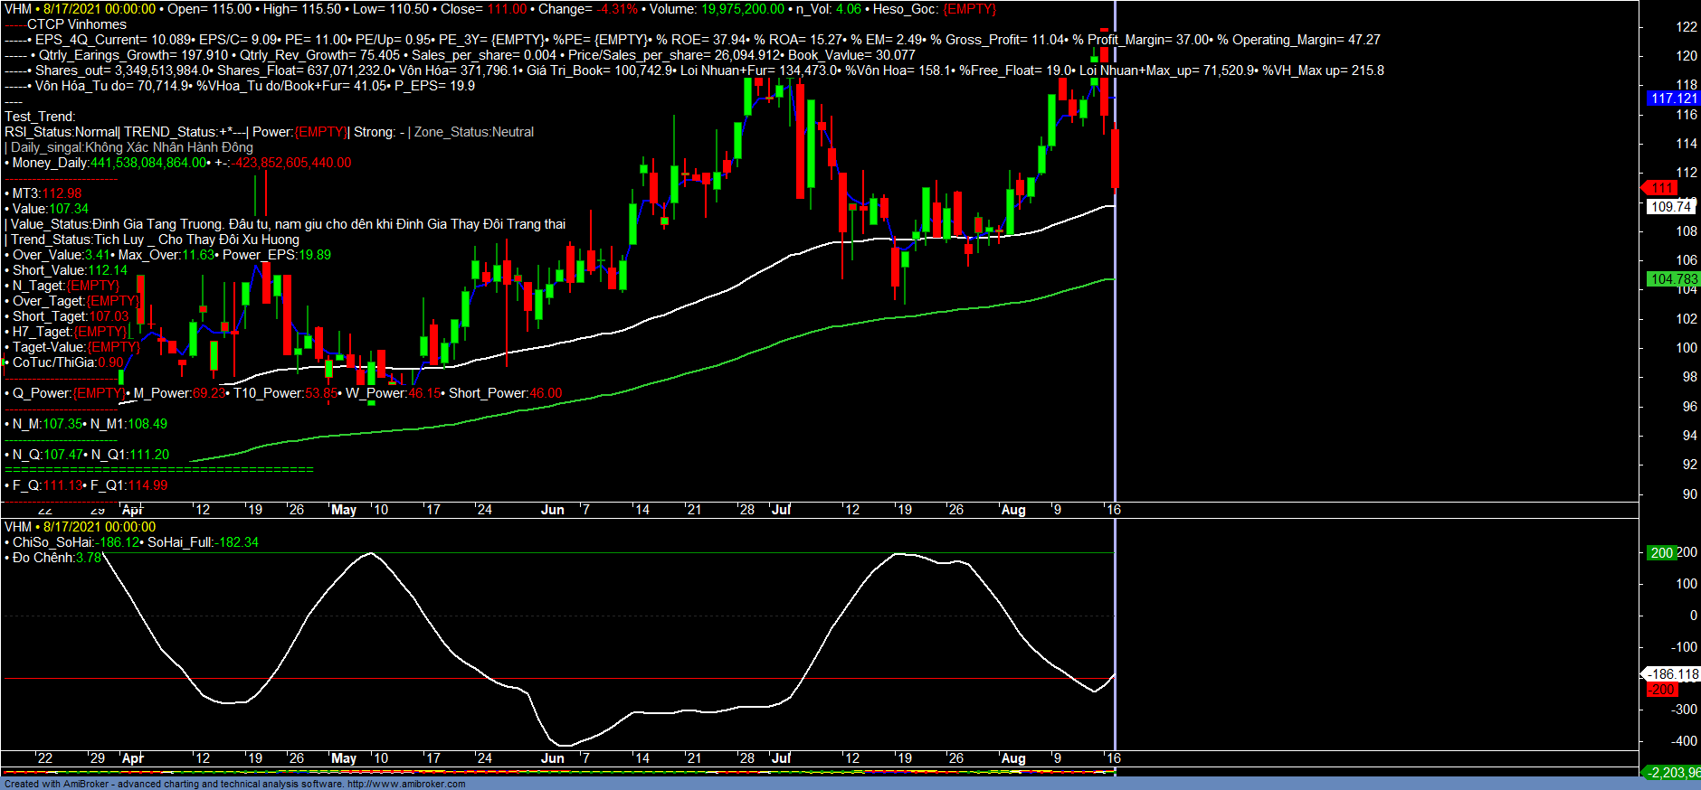
Task: Click the green 200 oscillator level label
Action: pos(1661,553)
